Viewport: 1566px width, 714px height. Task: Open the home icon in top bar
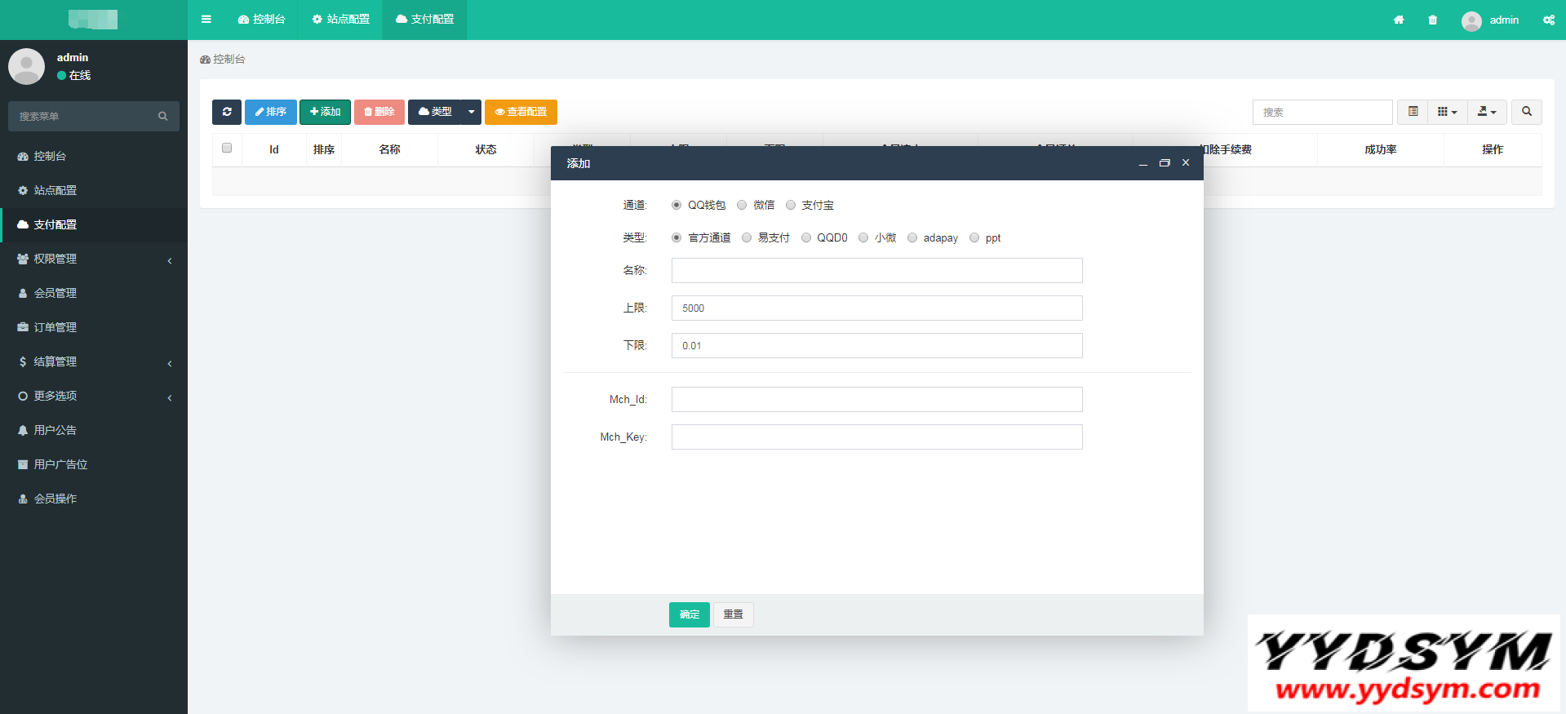(1399, 20)
